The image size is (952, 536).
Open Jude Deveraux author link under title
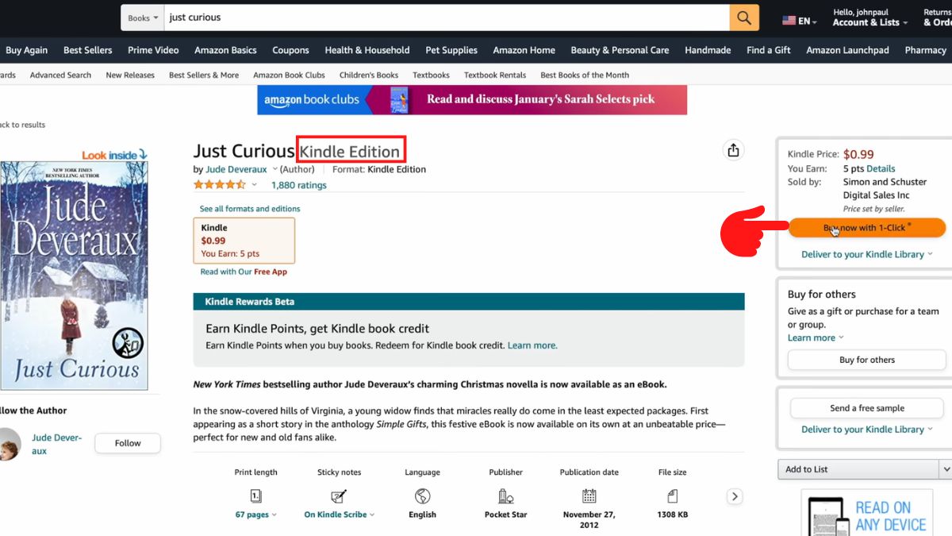point(236,169)
